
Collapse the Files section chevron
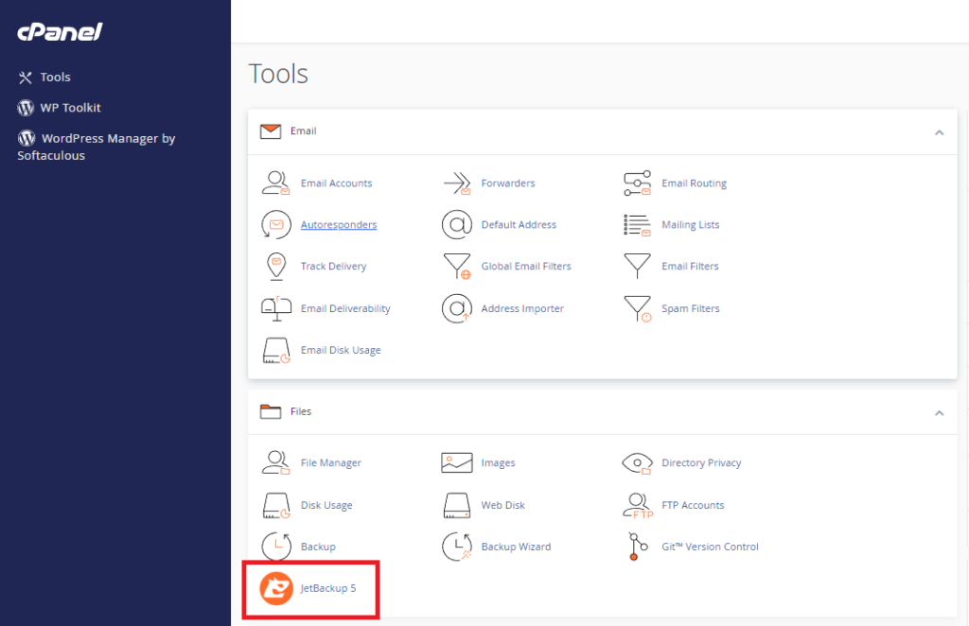(x=940, y=413)
